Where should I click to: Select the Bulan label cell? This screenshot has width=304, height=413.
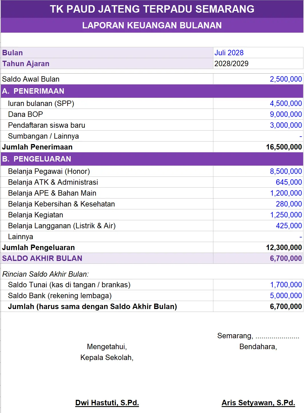click(x=107, y=53)
